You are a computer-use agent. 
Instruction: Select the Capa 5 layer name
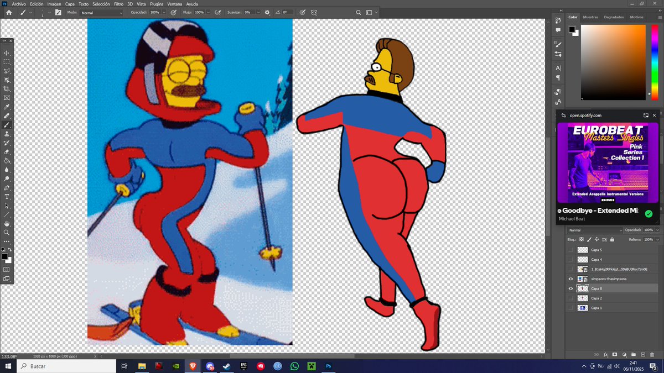tap(596, 250)
